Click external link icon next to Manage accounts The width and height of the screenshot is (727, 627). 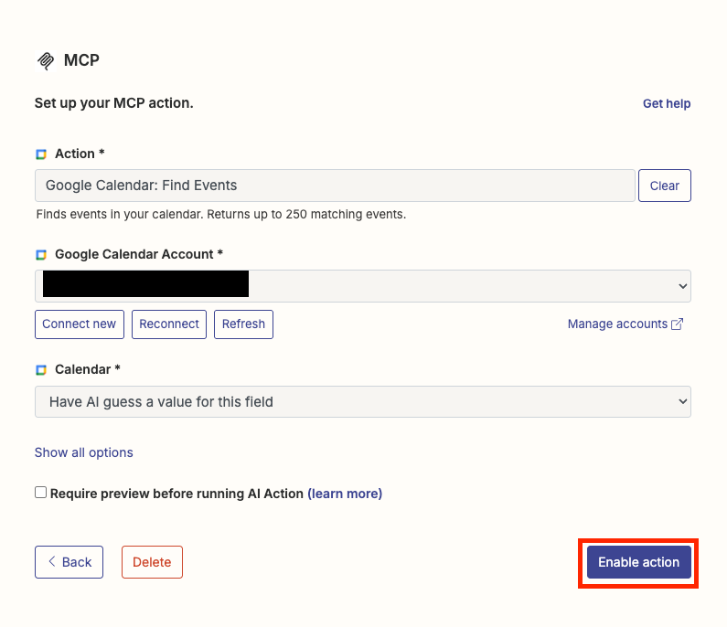point(678,324)
